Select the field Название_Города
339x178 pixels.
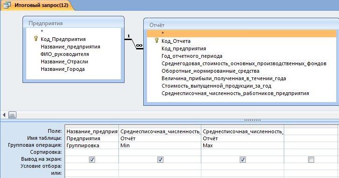[62, 69]
